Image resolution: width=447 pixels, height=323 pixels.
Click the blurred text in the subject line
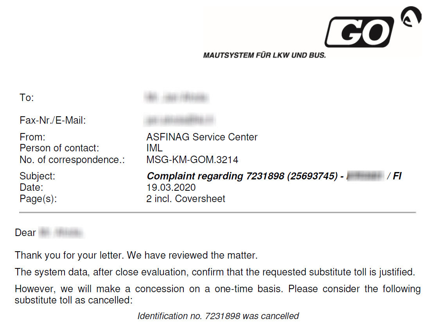[x=364, y=176]
